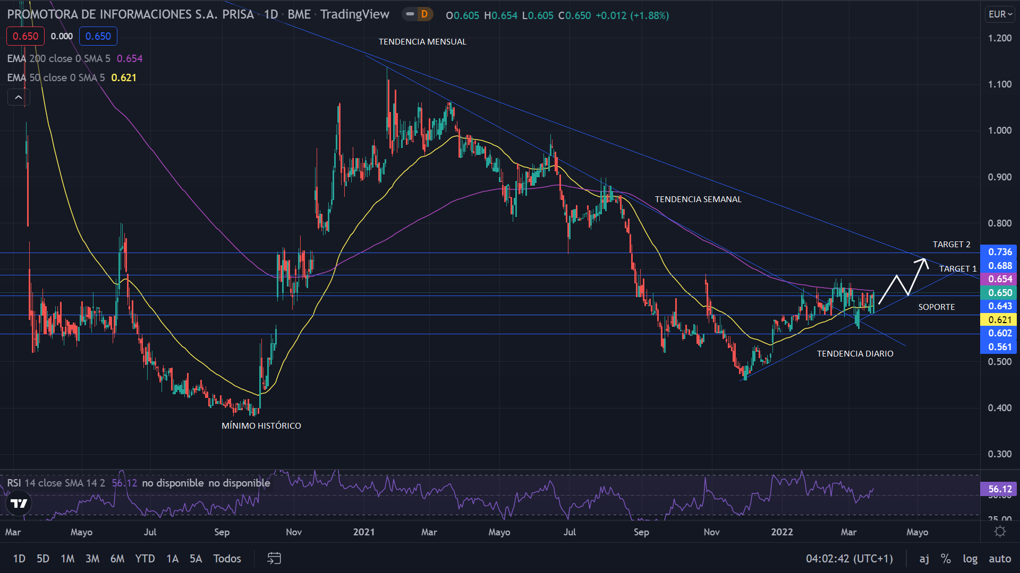Click the yellow 0.621 EMA price label
1020x573 pixels.
point(999,319)
